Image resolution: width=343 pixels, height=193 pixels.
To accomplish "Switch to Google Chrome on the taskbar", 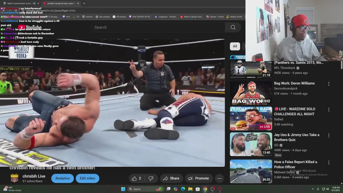I will pyautogui.click(x=205, y=189).
